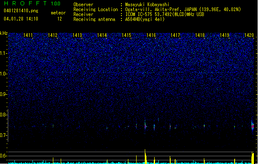Click the Receiving Location value text
The height and width of the screenshot is (164, 258).
pyautogui.click(x=183, y=9)
